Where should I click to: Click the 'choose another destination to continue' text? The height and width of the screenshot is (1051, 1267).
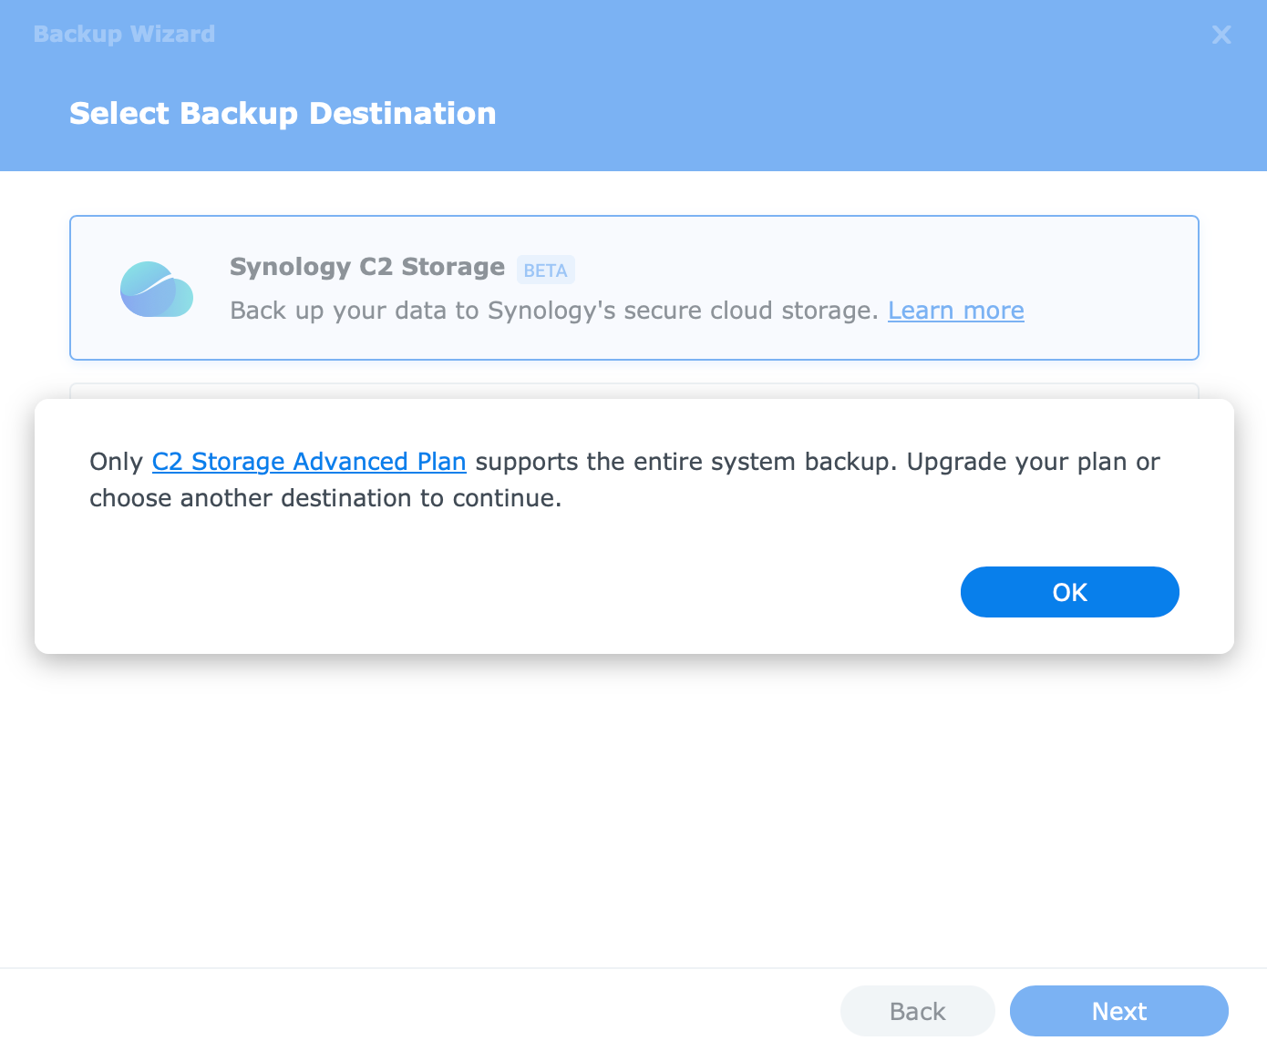coord(325,498)
